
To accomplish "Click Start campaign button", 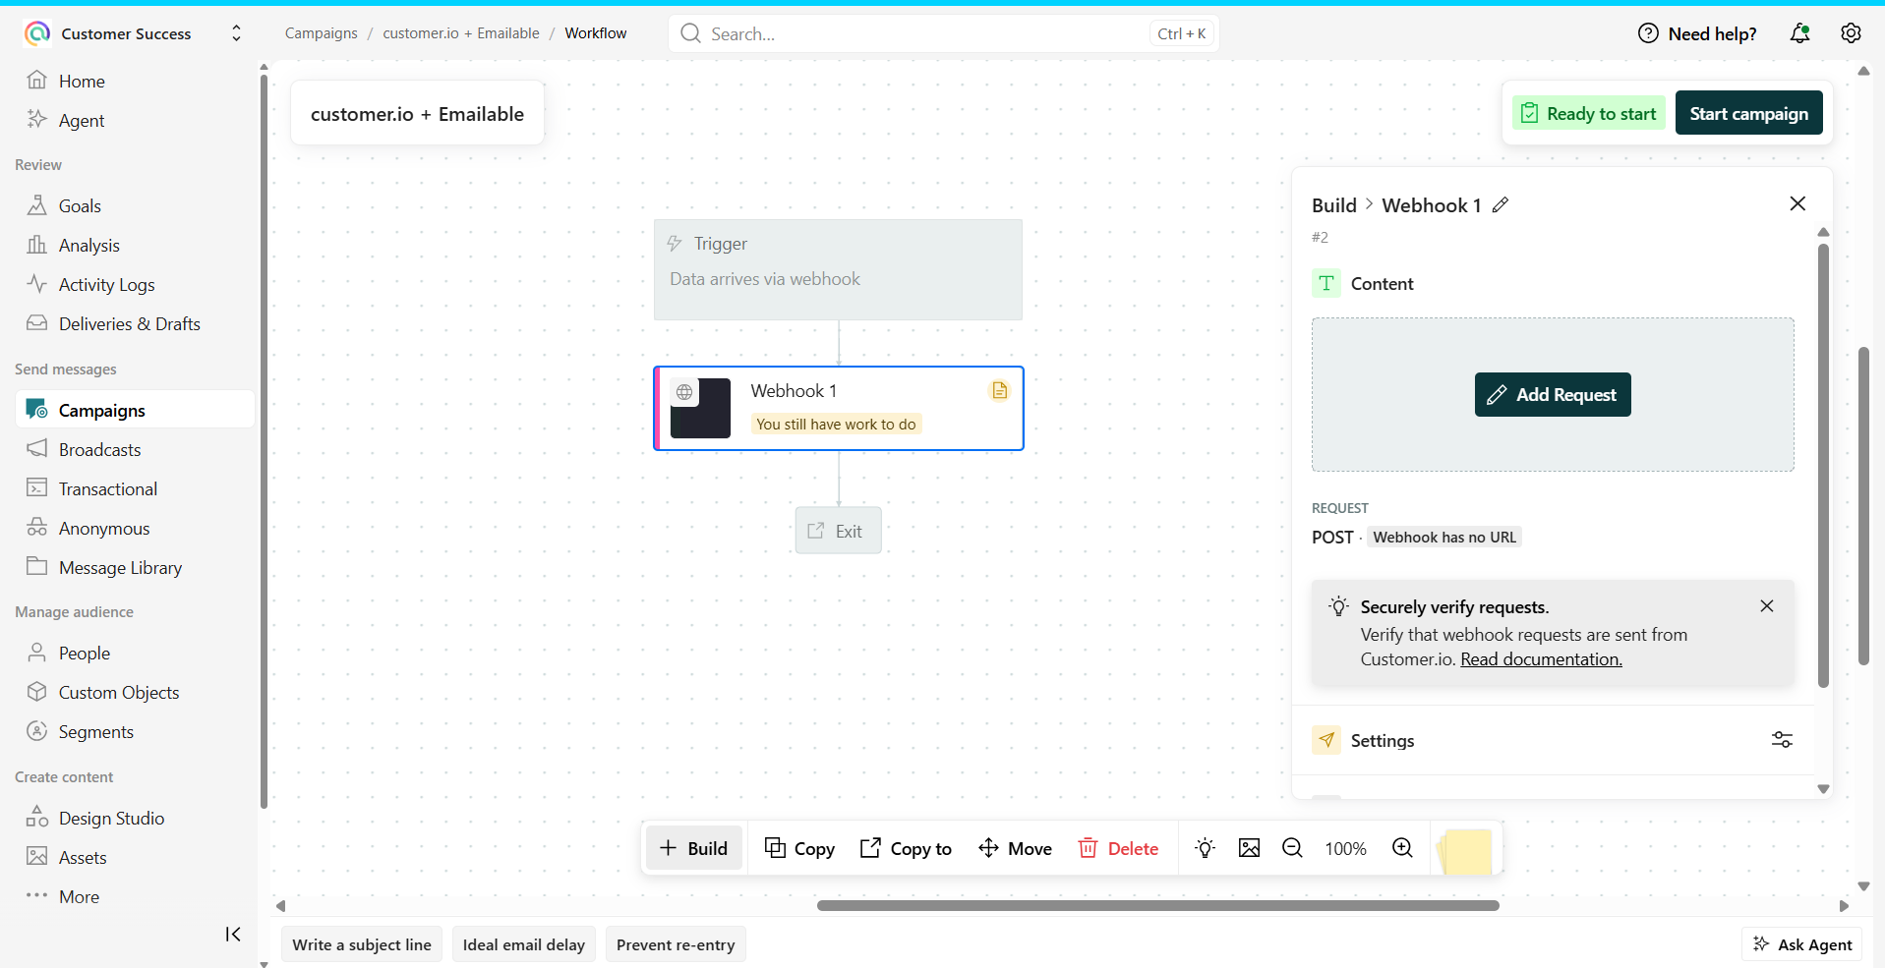I will (x=1748, y=113).
